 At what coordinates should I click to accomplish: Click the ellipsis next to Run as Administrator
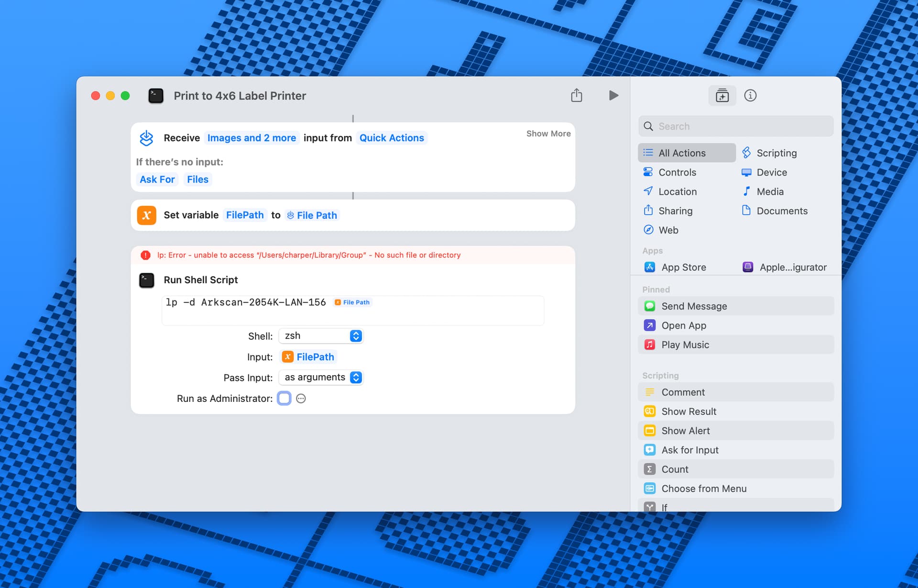tap(301, 399)
